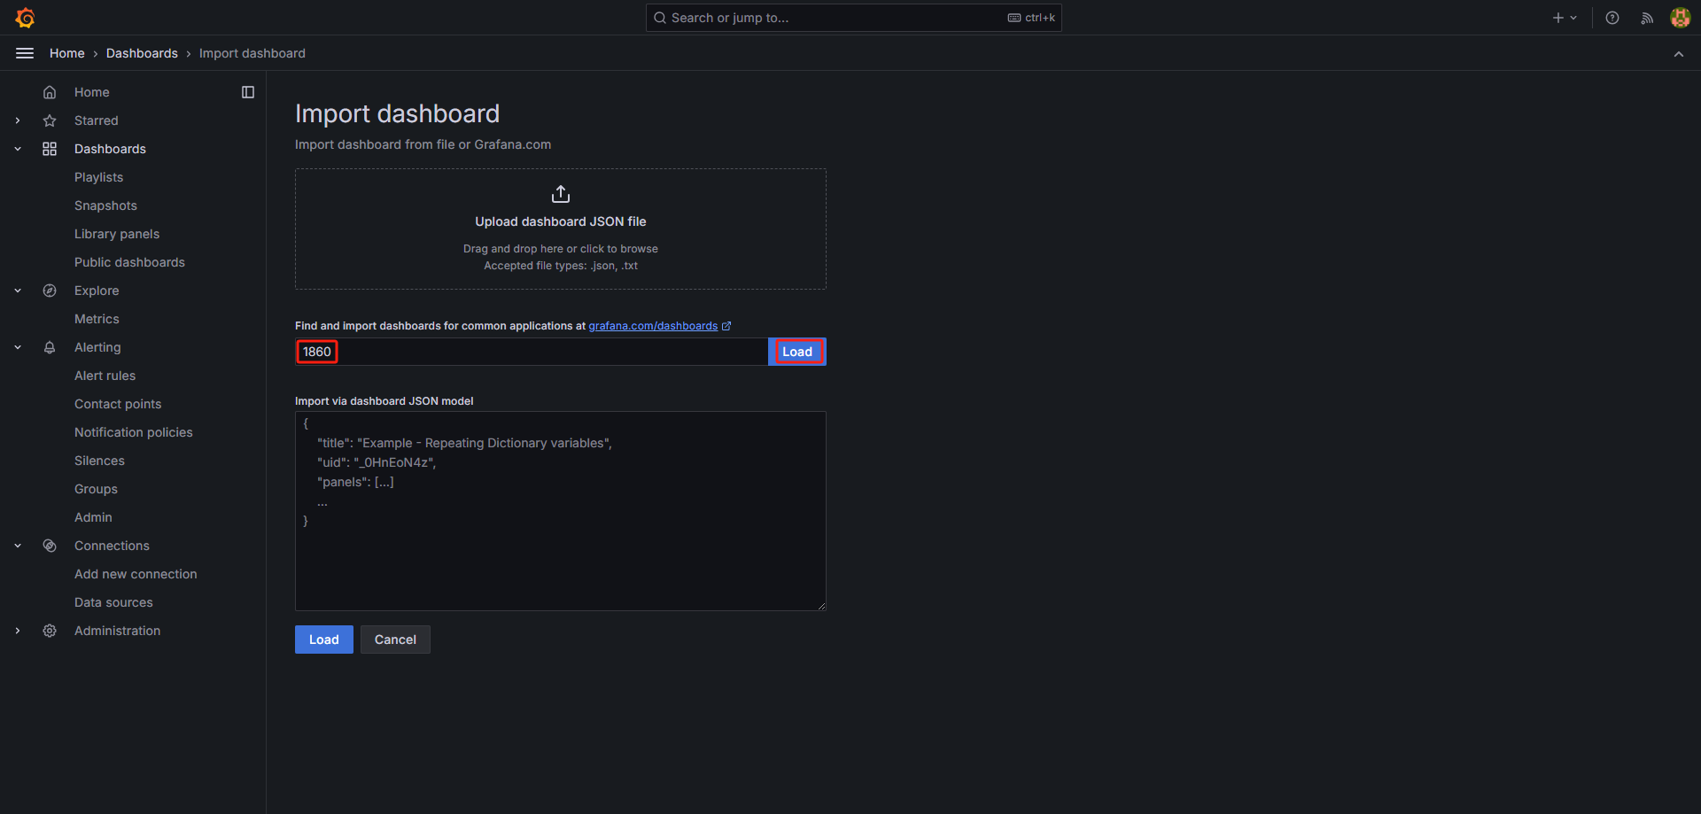This screenshot has height=814, width=1701.
Task: Collapse the page with the top-right caret
Action: (x=1679, y=53)
